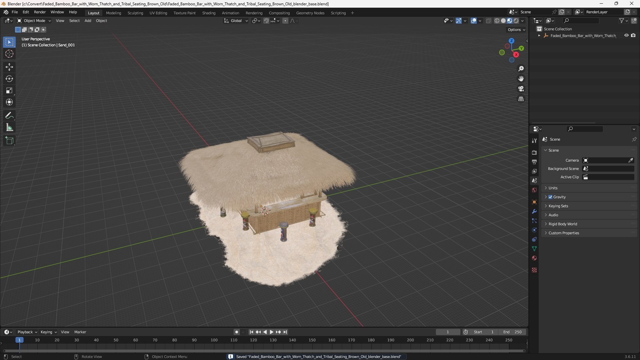Open viewport Options dropdown
This screenshot has width=640, height=360.
(516, 30)
